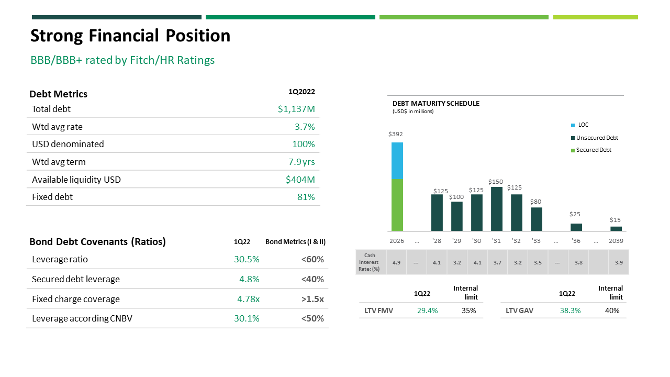Image resolution: width=670 pixels, height=377 pixels.
Task: Click the '<50%' covenant limit
Action: point(312,318)
